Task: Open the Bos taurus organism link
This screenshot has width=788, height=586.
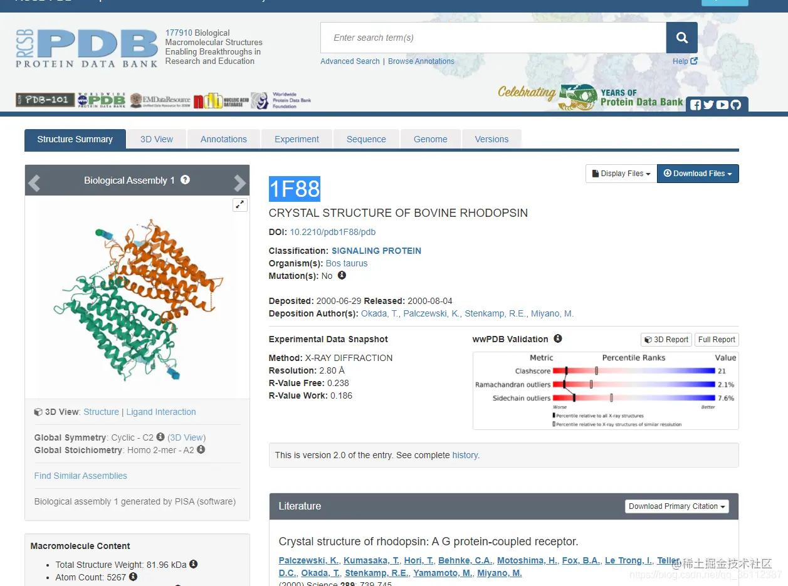Action: [x=347, y=263]
